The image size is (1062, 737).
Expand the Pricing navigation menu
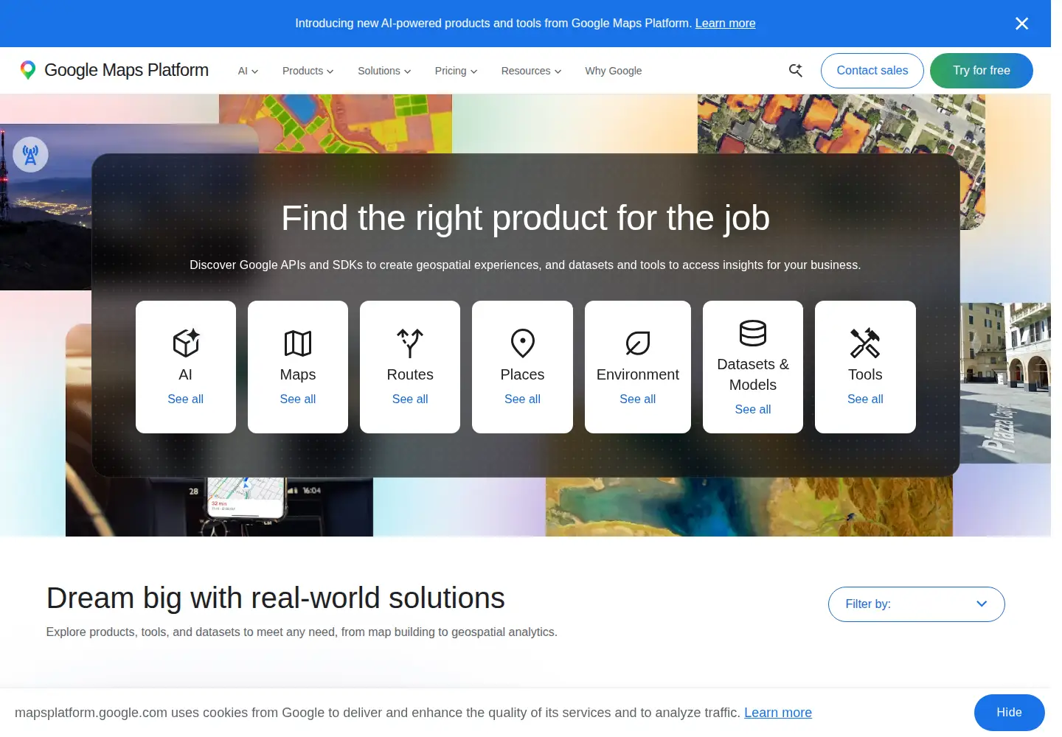(x=456, y=71)
